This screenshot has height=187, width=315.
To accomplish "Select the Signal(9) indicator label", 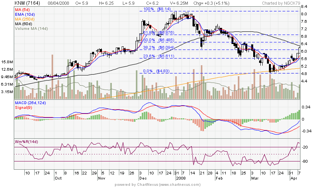I will [x=24, y=107].
